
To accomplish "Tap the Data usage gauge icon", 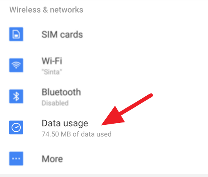I will point(16,127).
